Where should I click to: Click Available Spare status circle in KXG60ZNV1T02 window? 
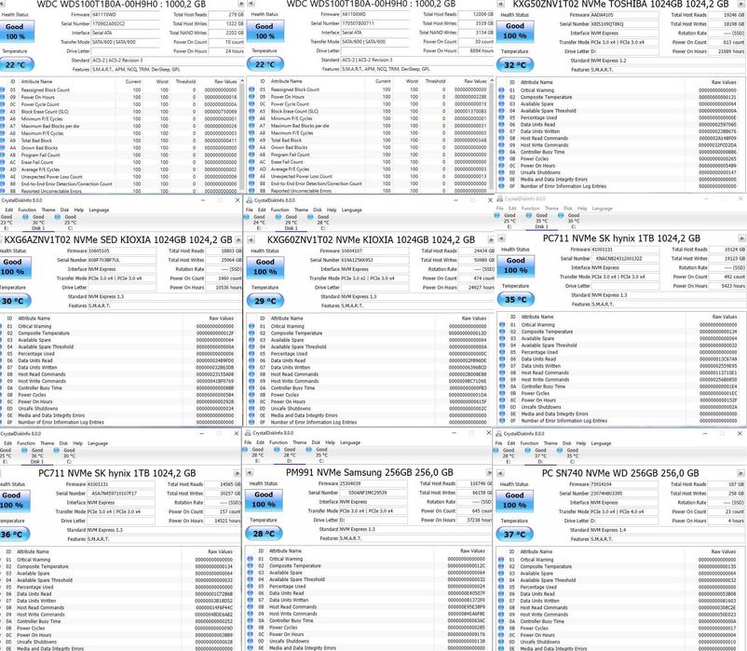[251, 340]
